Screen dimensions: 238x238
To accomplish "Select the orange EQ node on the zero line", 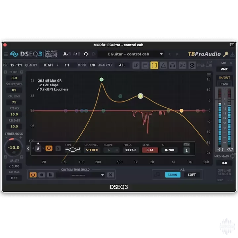I will [181, 111].
